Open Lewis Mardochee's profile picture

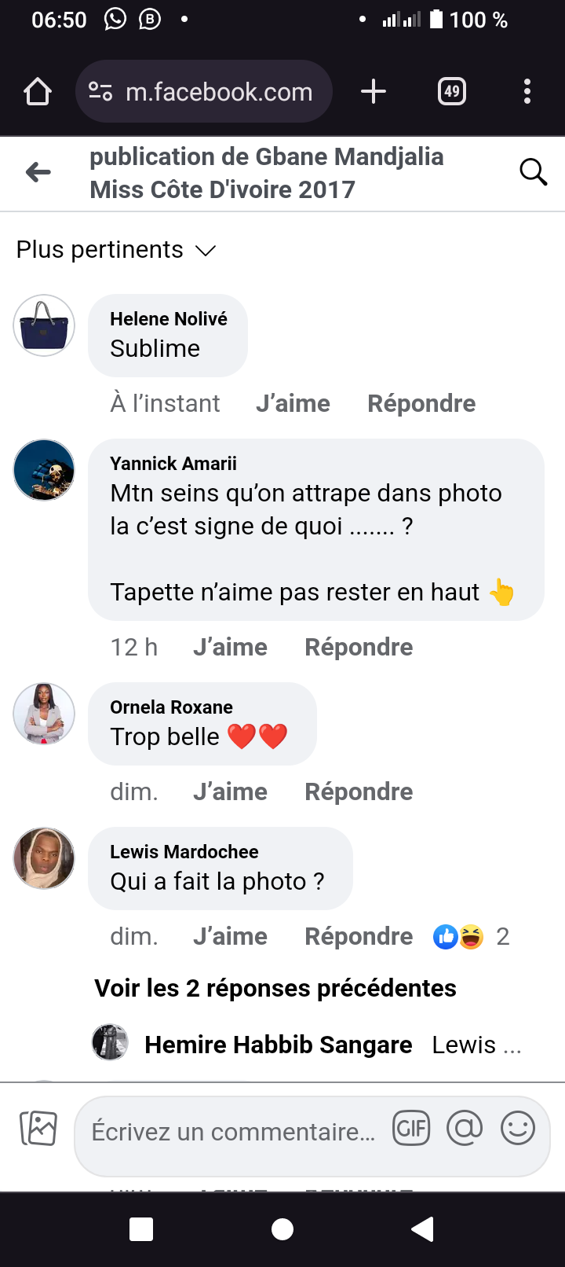[x=44, y=858]
